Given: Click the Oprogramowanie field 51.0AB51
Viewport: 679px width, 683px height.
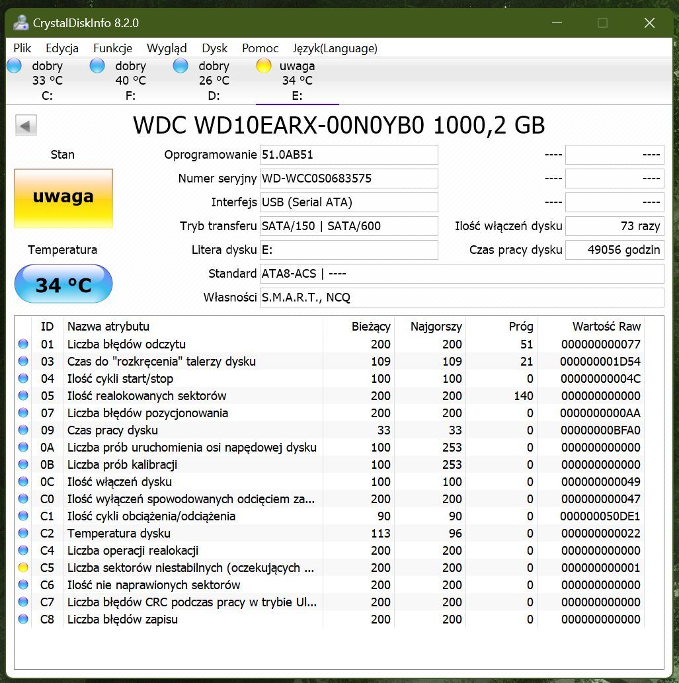Looking at the screenshot, I should pos(349,155).
